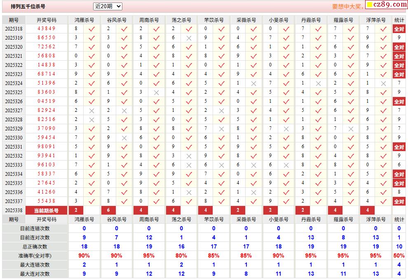Select the period number 2025338
The height and width of the screenshot is (279, 408).
(14, 210)
